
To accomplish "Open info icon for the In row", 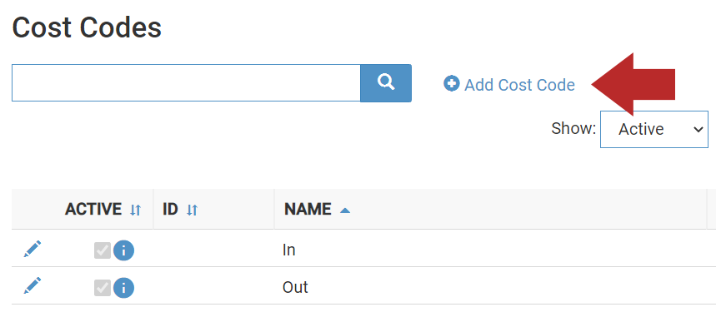I will tap(123, 250).
